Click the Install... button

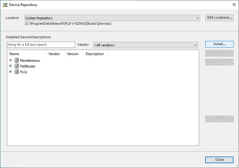pos(219,44)
